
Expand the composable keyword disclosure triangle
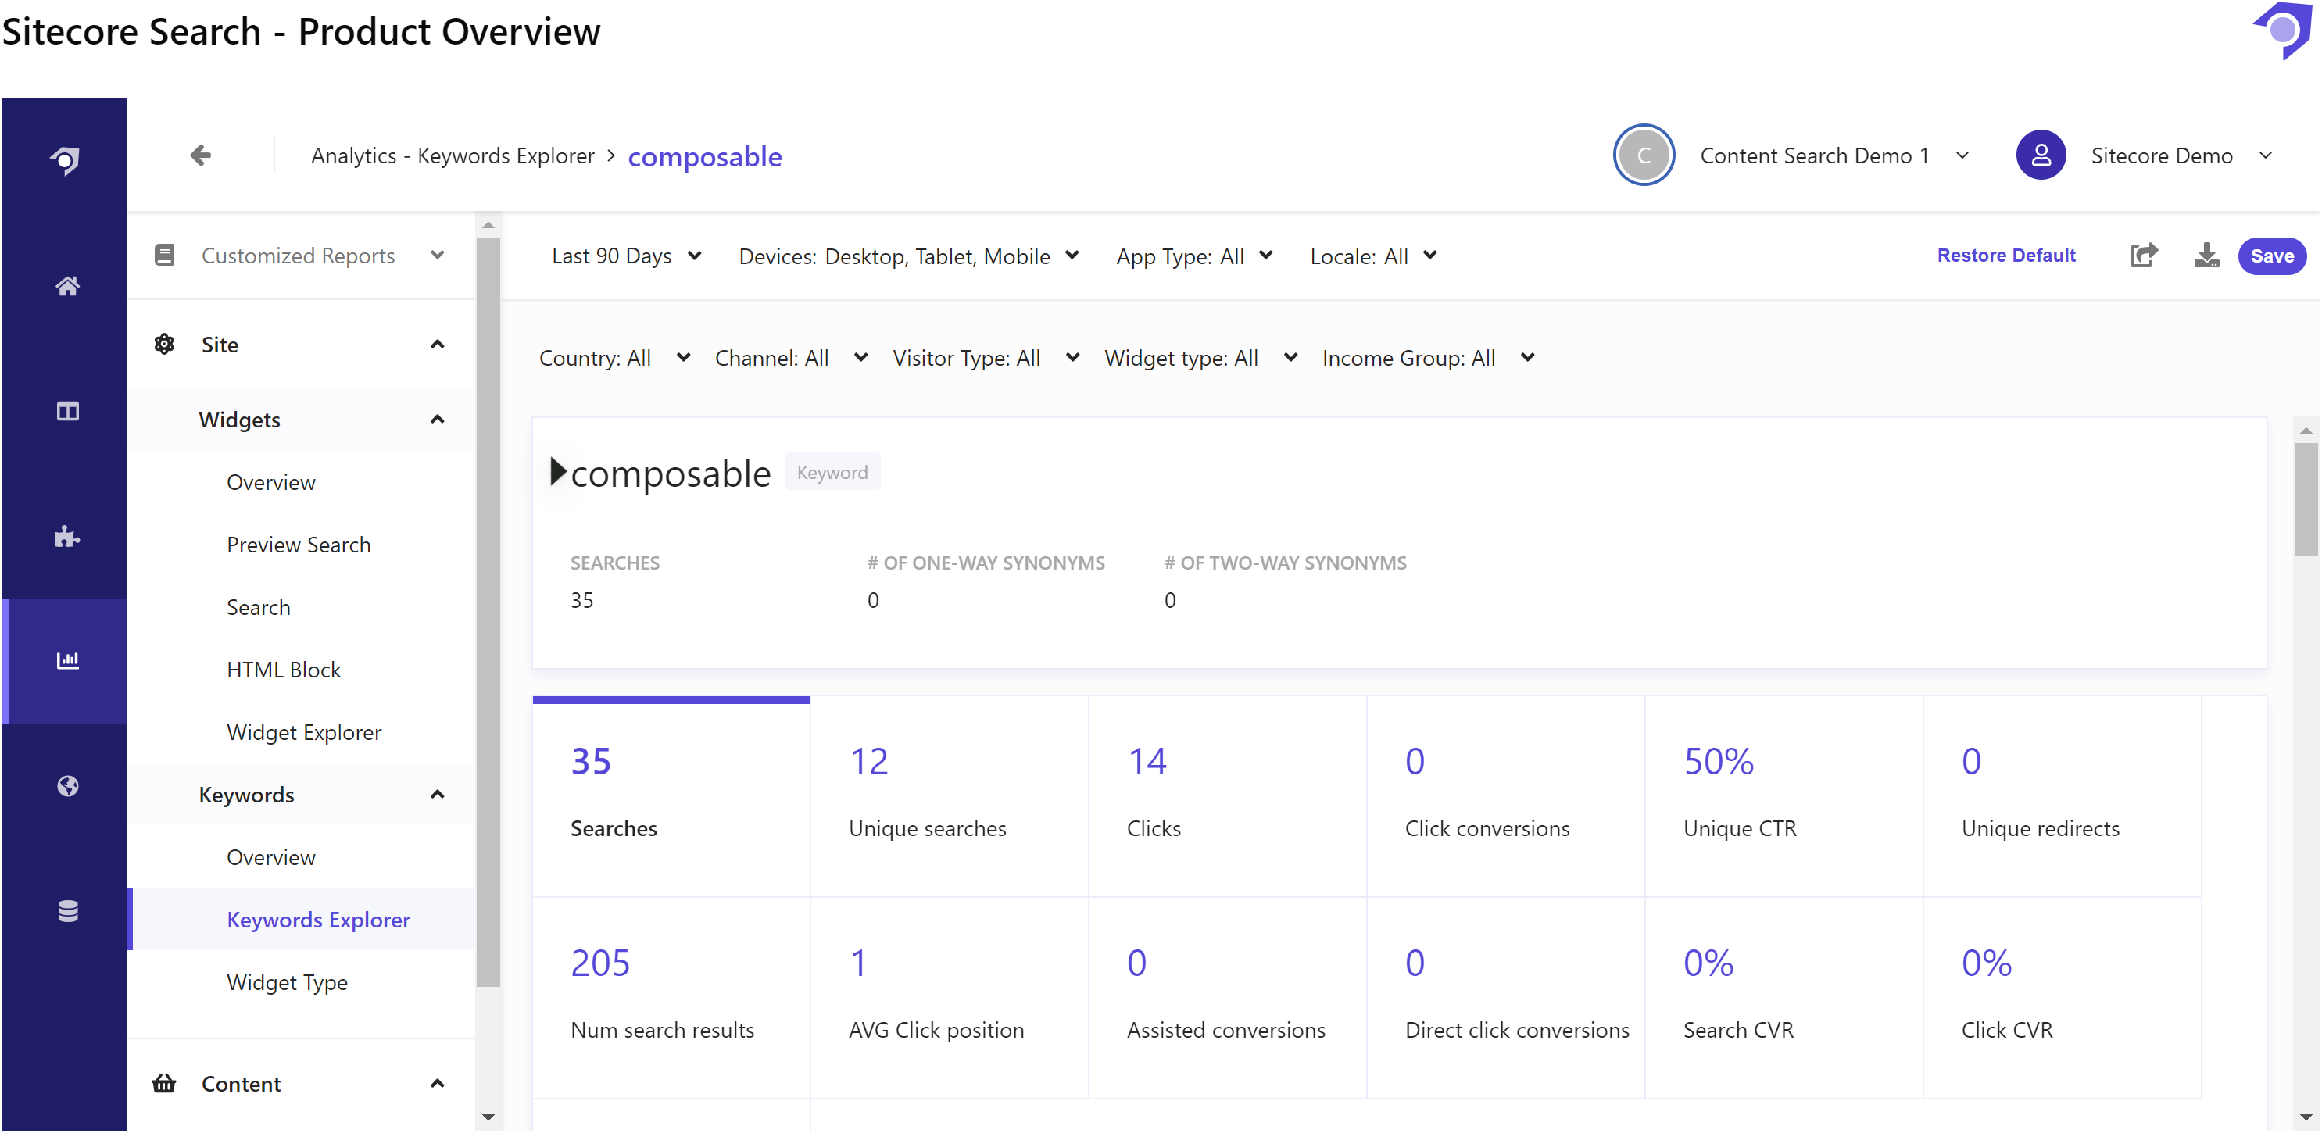(558, 472)
